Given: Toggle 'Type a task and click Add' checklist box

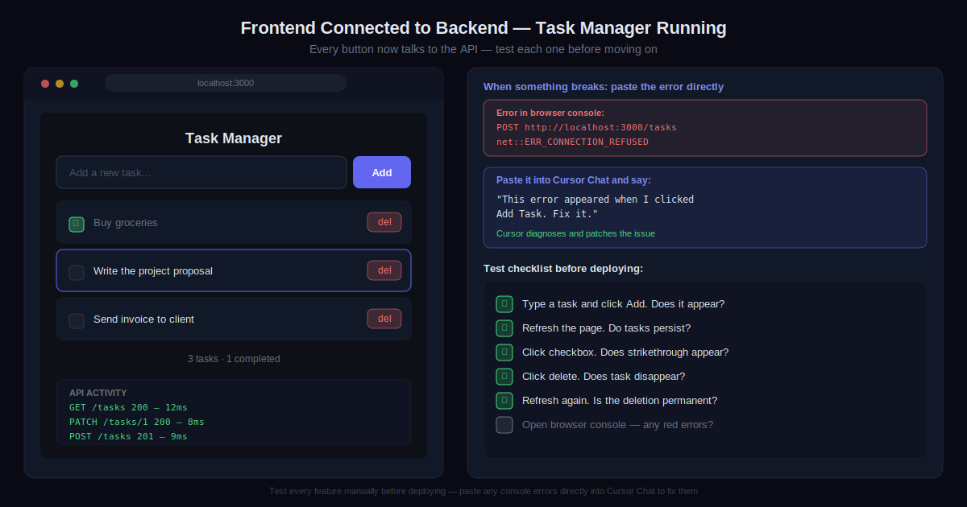Looking at the screenshot, I should pyautogui.click(x=504, y=304).
